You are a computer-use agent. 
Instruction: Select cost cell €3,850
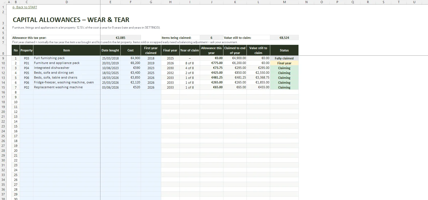point(131,78)
